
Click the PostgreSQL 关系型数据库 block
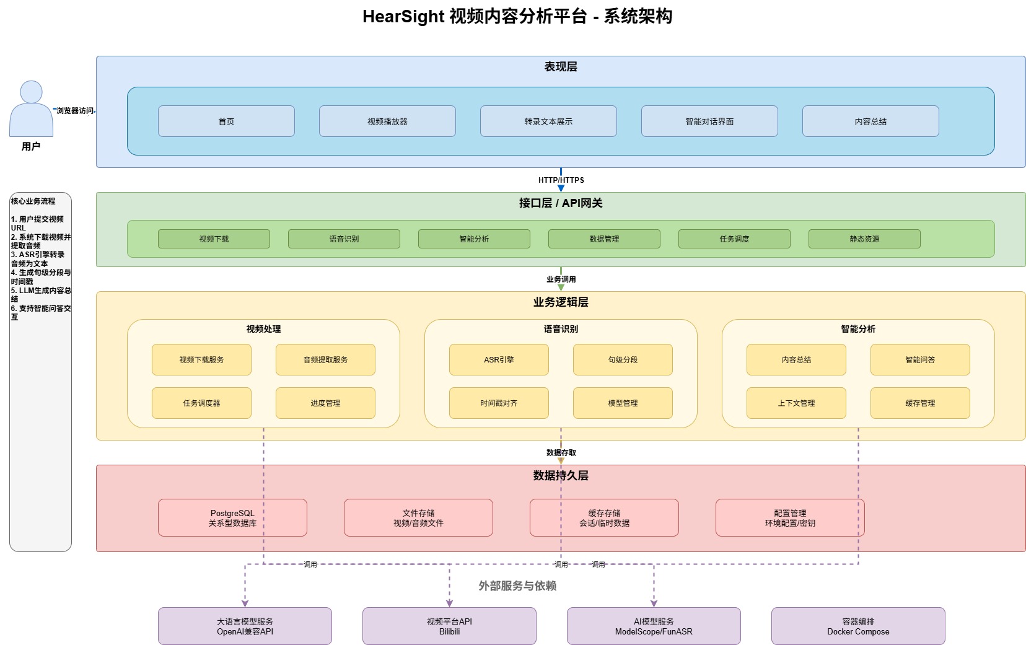click(232, 517)
